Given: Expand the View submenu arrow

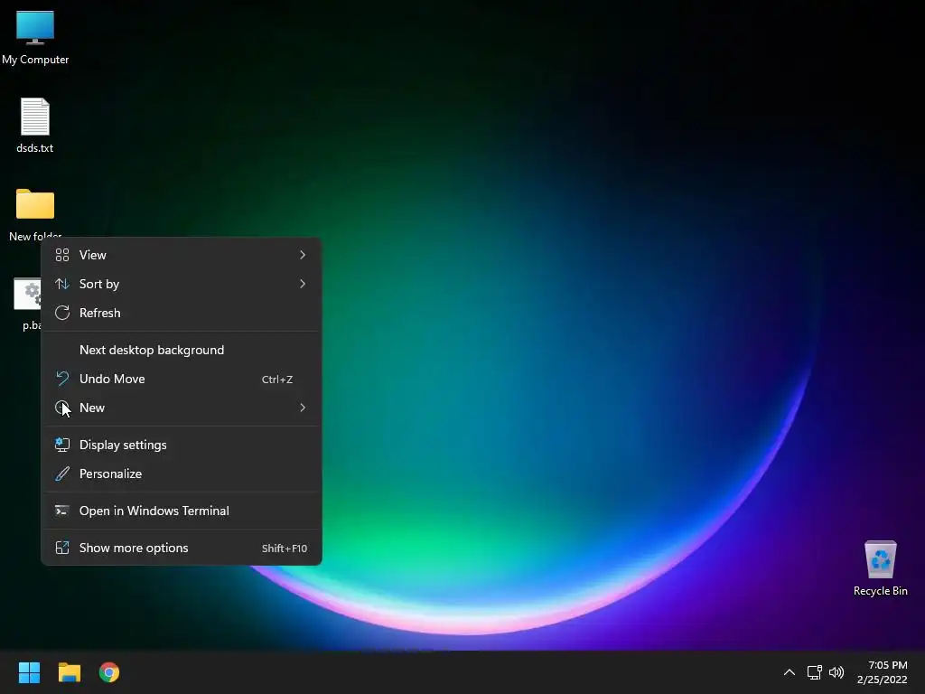Looking at the screenshot, I should click(x=303, y=255).
